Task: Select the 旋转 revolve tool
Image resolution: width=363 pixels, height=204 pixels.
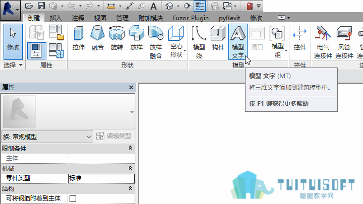Action: 116,38
